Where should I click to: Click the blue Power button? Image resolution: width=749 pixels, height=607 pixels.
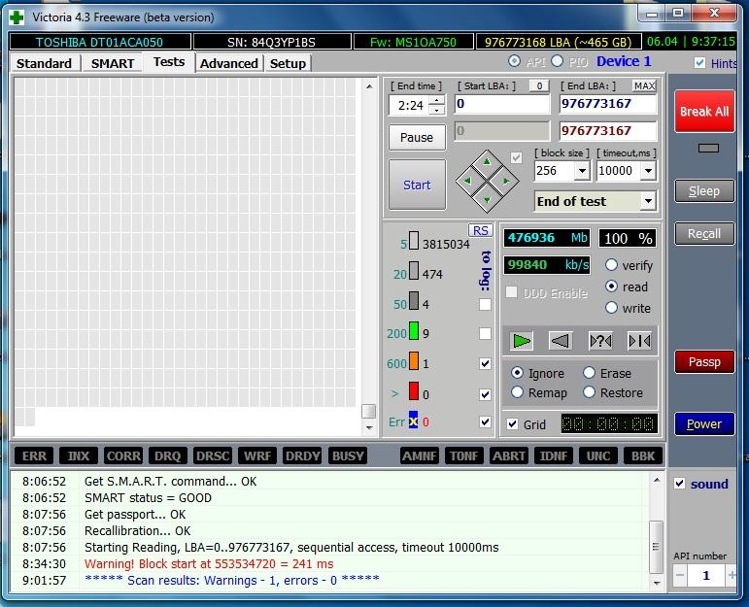coord(704,424)
